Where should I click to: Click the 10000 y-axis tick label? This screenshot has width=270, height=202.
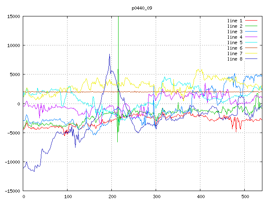[x=13, y=45]
